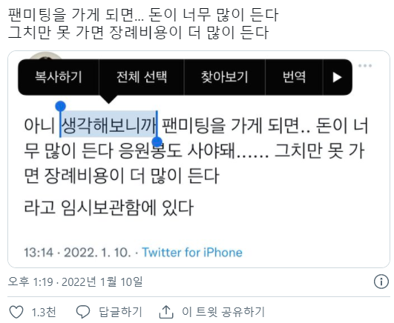Click the top selection handle
Screen dimensions: 394x323
tap(60, 106)
